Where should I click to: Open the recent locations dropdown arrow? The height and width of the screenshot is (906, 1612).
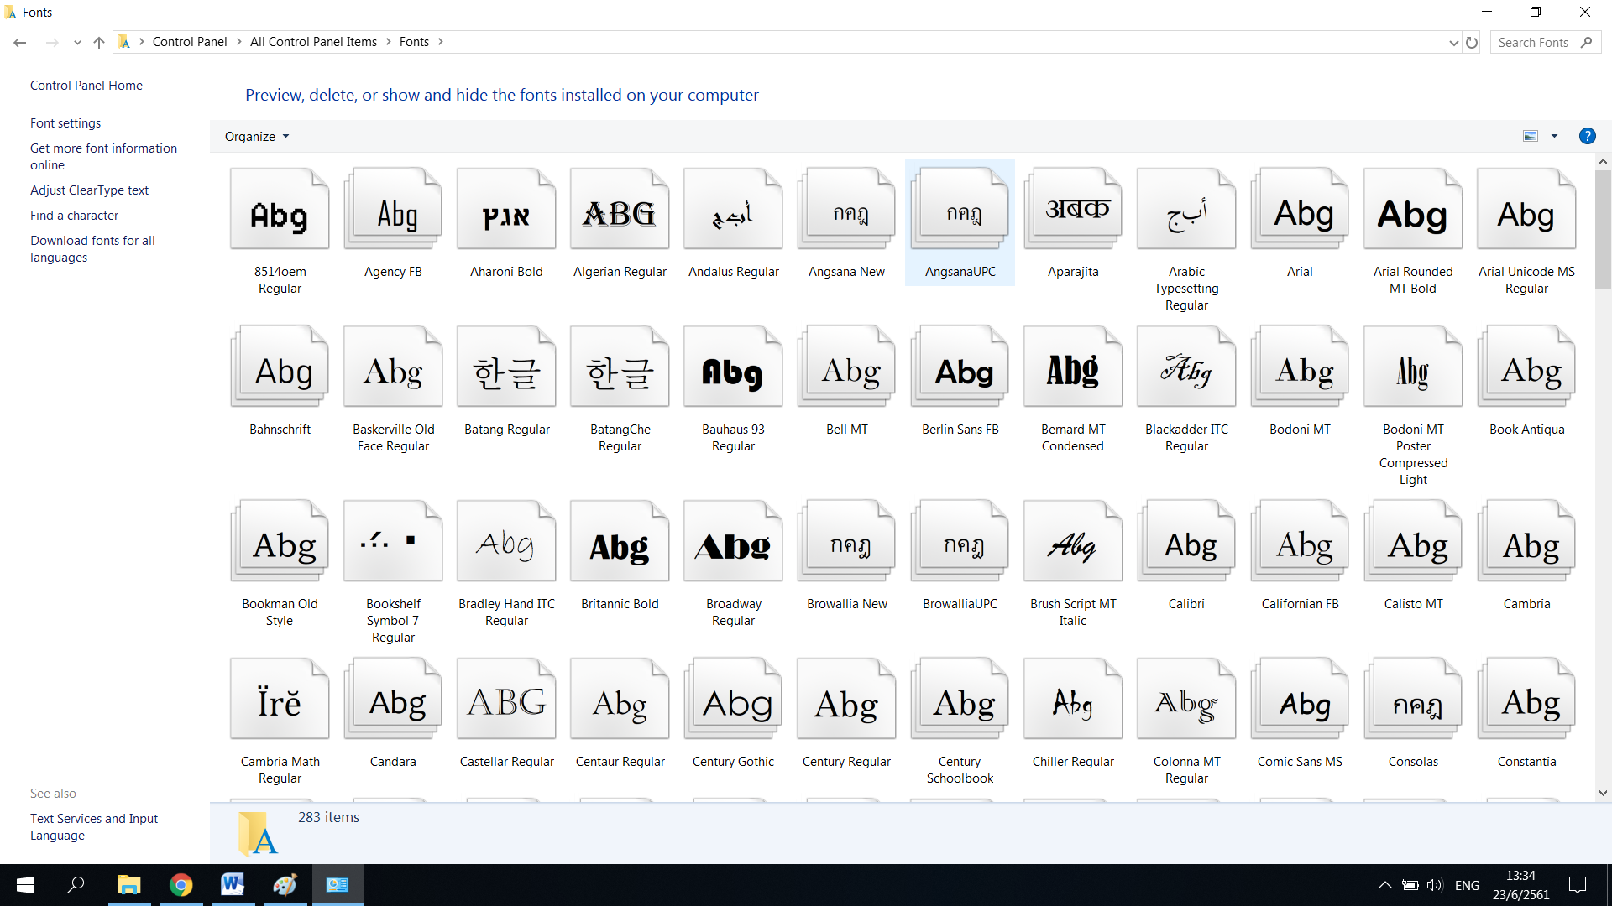coord(77,42)
